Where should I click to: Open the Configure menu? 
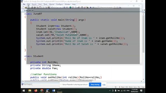coord(59,4)
